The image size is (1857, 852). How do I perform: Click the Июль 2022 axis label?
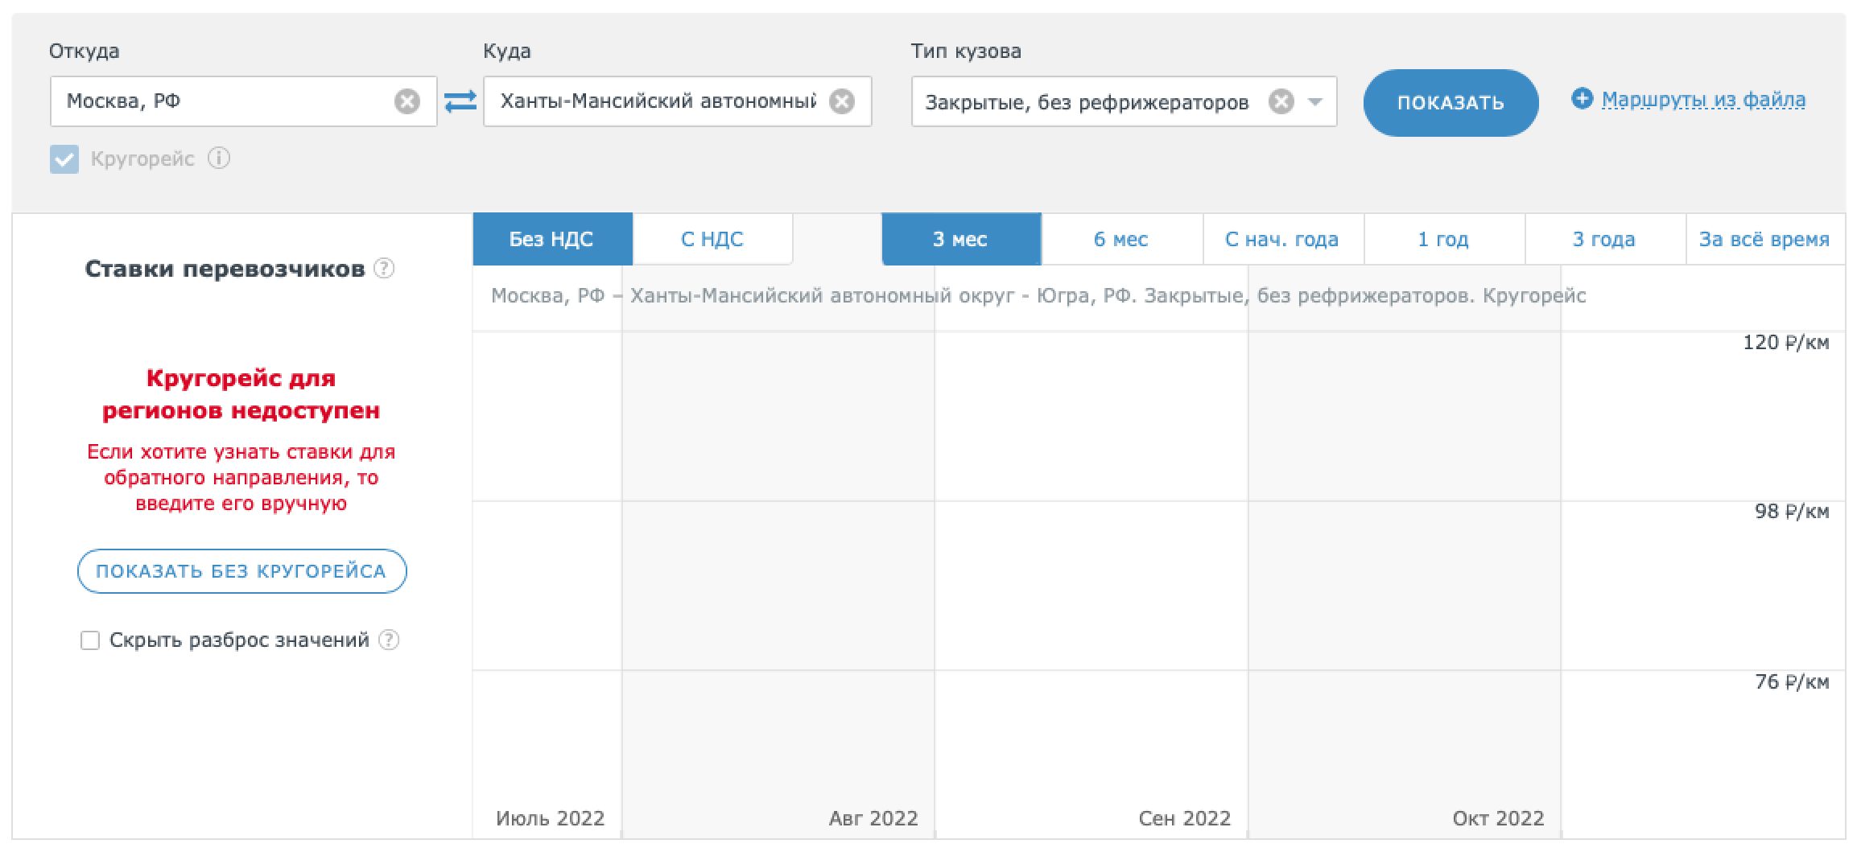tap(551, 819)
